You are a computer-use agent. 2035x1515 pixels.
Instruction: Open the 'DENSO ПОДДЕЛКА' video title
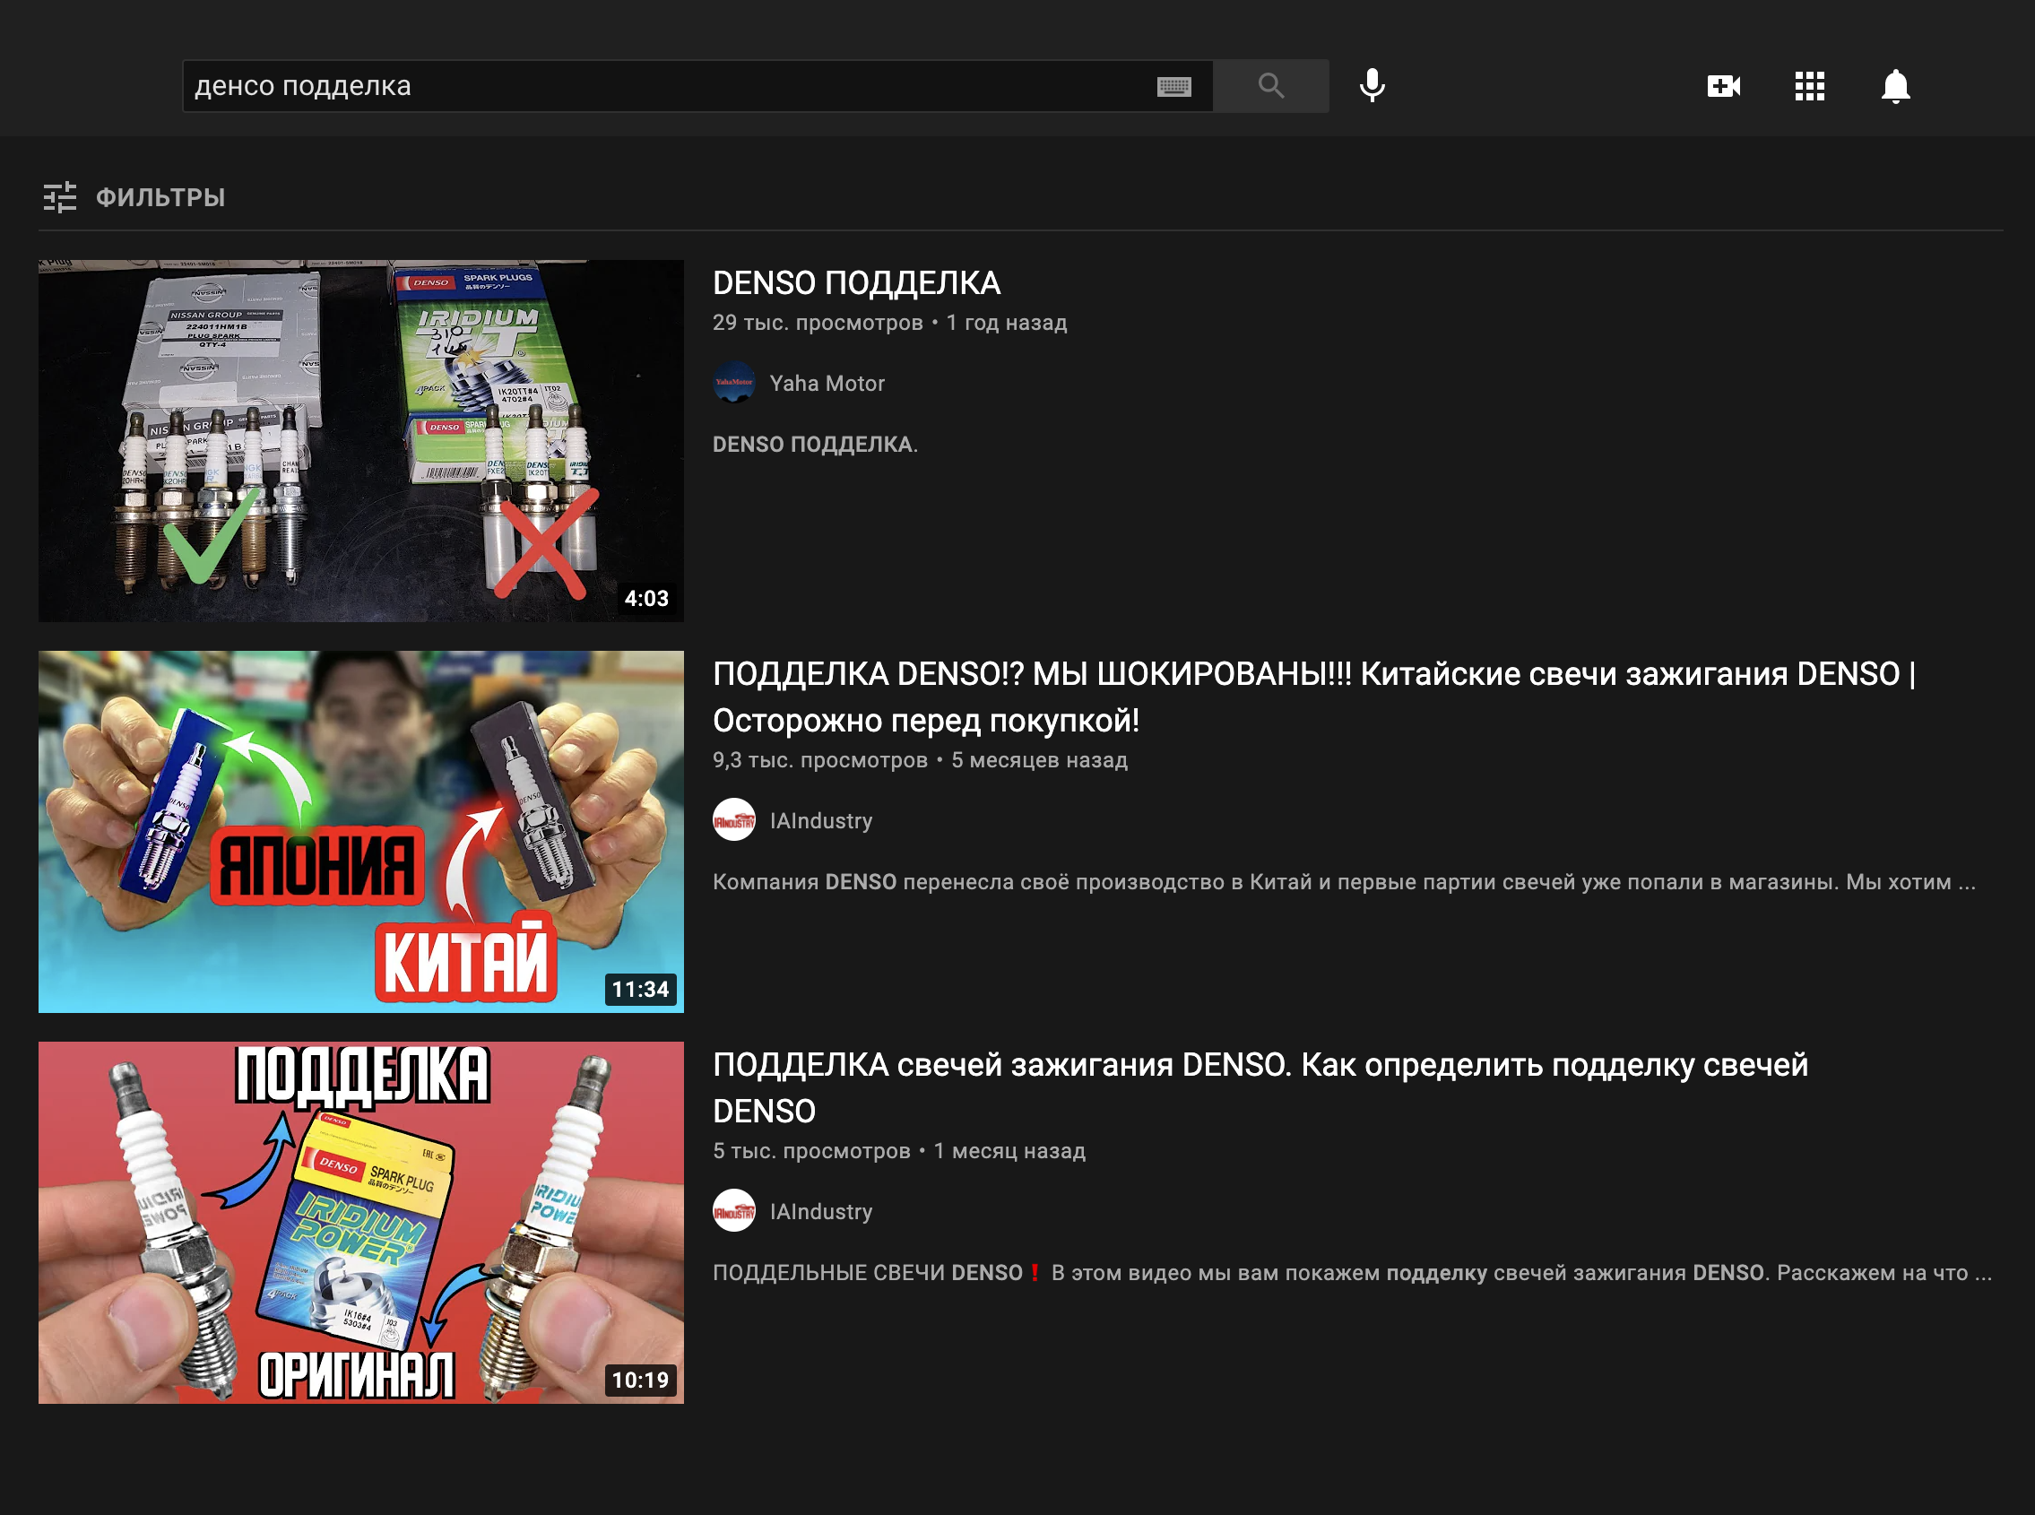(x=856, y=282)
